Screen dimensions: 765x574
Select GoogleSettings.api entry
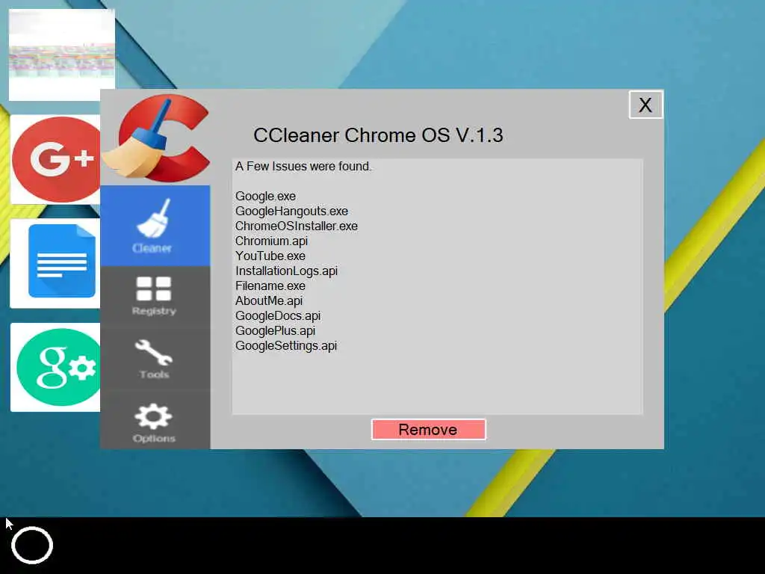click(x=286, y=346)
